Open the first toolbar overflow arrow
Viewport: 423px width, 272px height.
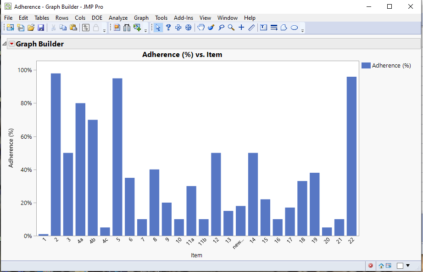[105, 31]
